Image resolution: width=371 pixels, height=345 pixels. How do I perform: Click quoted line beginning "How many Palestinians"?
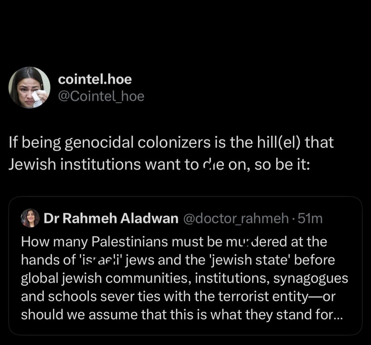tap(174, 242)
